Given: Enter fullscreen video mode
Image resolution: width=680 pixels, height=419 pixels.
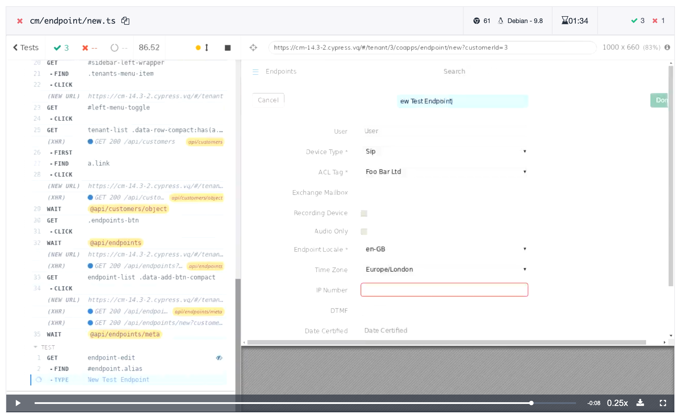Looking at the screenshot, I should point(663,403).
